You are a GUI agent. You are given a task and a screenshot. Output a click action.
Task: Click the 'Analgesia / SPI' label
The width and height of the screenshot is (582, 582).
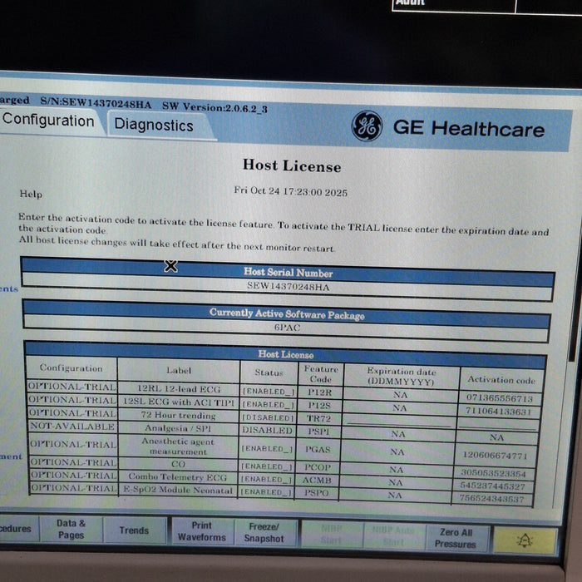[x=178, y=428]
